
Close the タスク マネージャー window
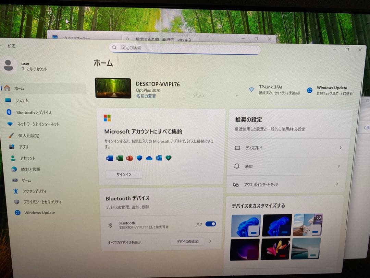coord(270,39)
